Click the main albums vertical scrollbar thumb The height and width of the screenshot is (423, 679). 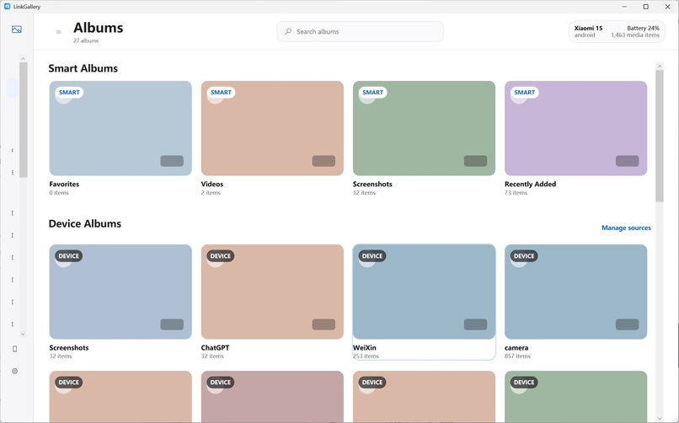(660, 136)
